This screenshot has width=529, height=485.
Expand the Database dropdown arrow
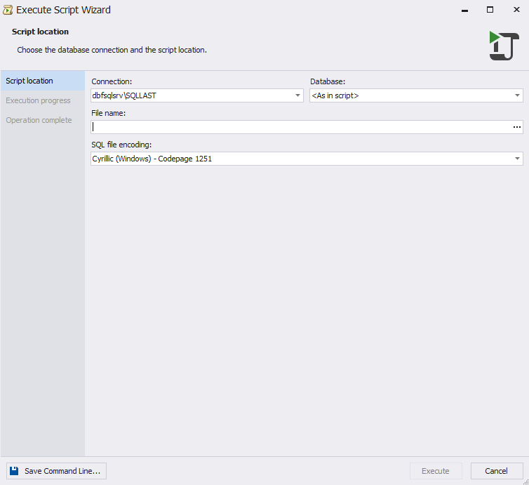tap(517, 95)
